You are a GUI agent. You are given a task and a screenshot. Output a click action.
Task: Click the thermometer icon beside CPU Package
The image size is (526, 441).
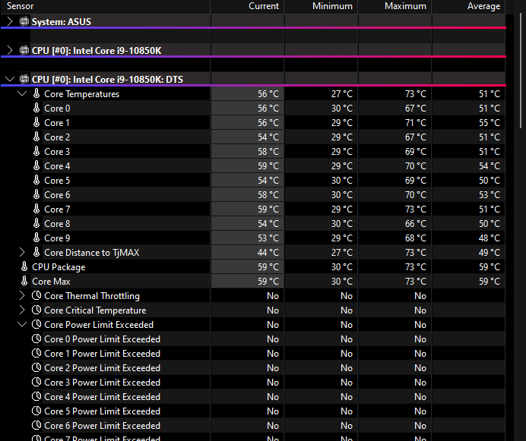click(x=24, y=267)
